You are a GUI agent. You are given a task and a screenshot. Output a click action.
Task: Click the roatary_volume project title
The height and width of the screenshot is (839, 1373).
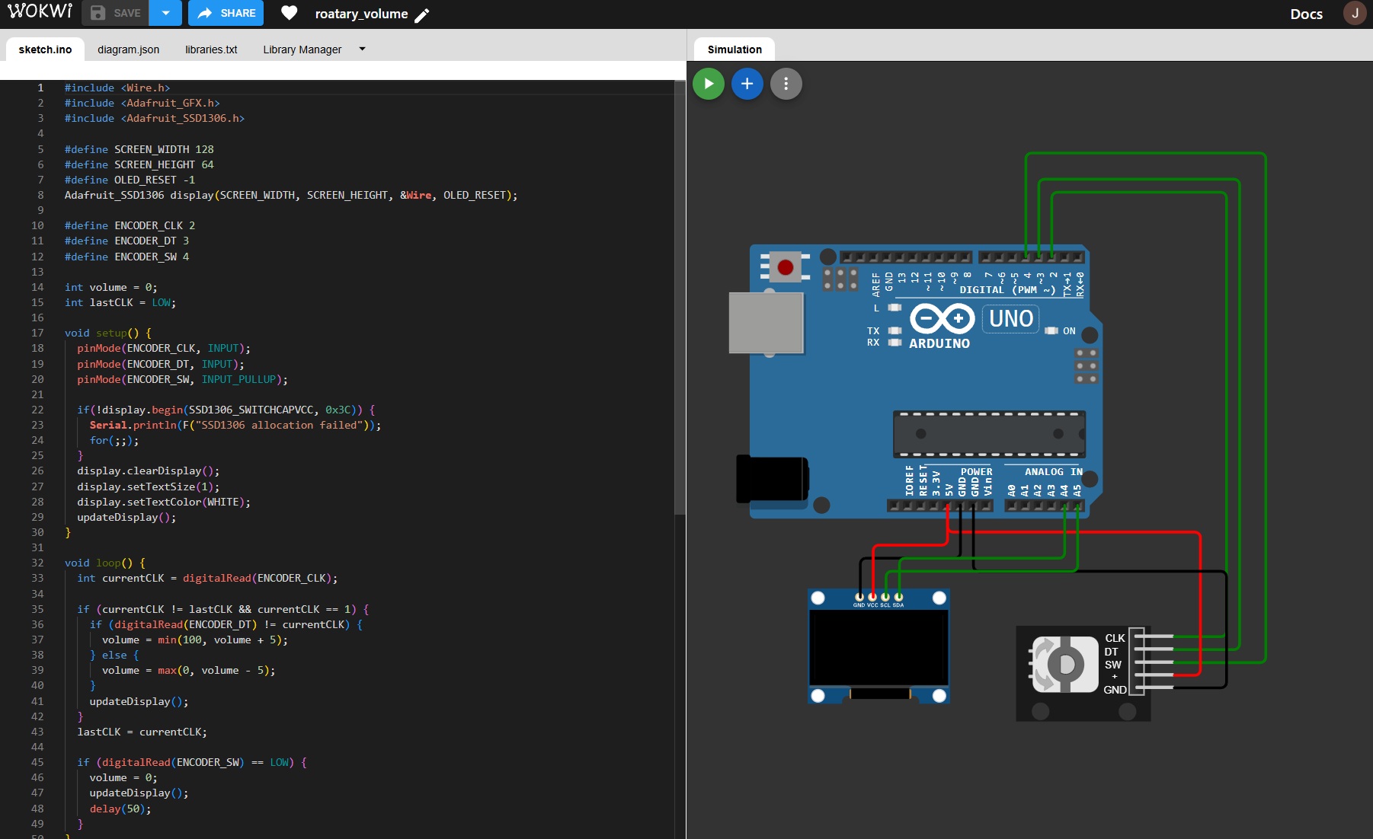coord(361,14)
